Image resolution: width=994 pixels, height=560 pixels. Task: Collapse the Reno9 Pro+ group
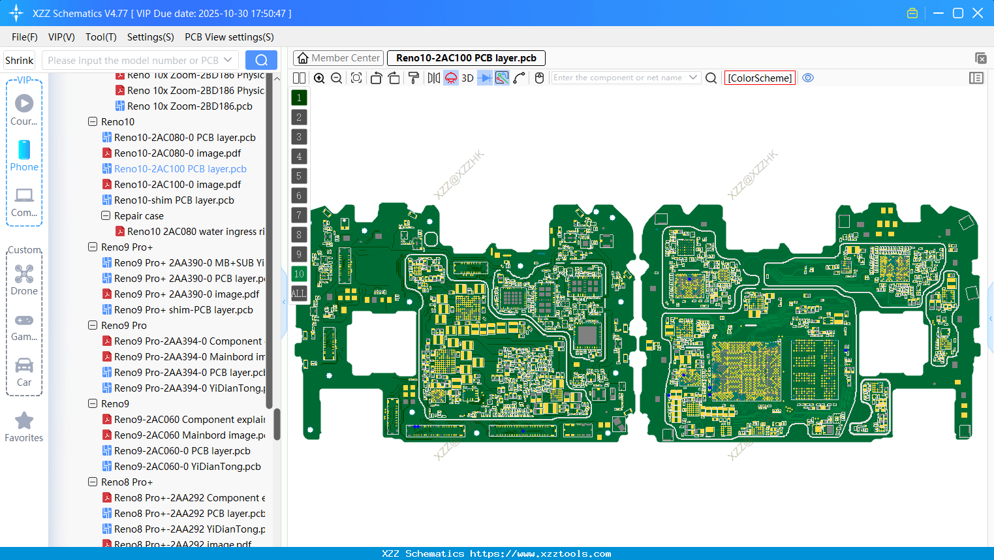point(92,247)
